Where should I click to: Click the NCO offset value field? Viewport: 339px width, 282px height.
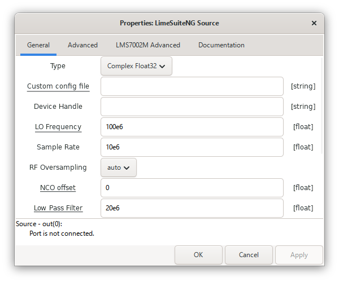tap(192, 188)
